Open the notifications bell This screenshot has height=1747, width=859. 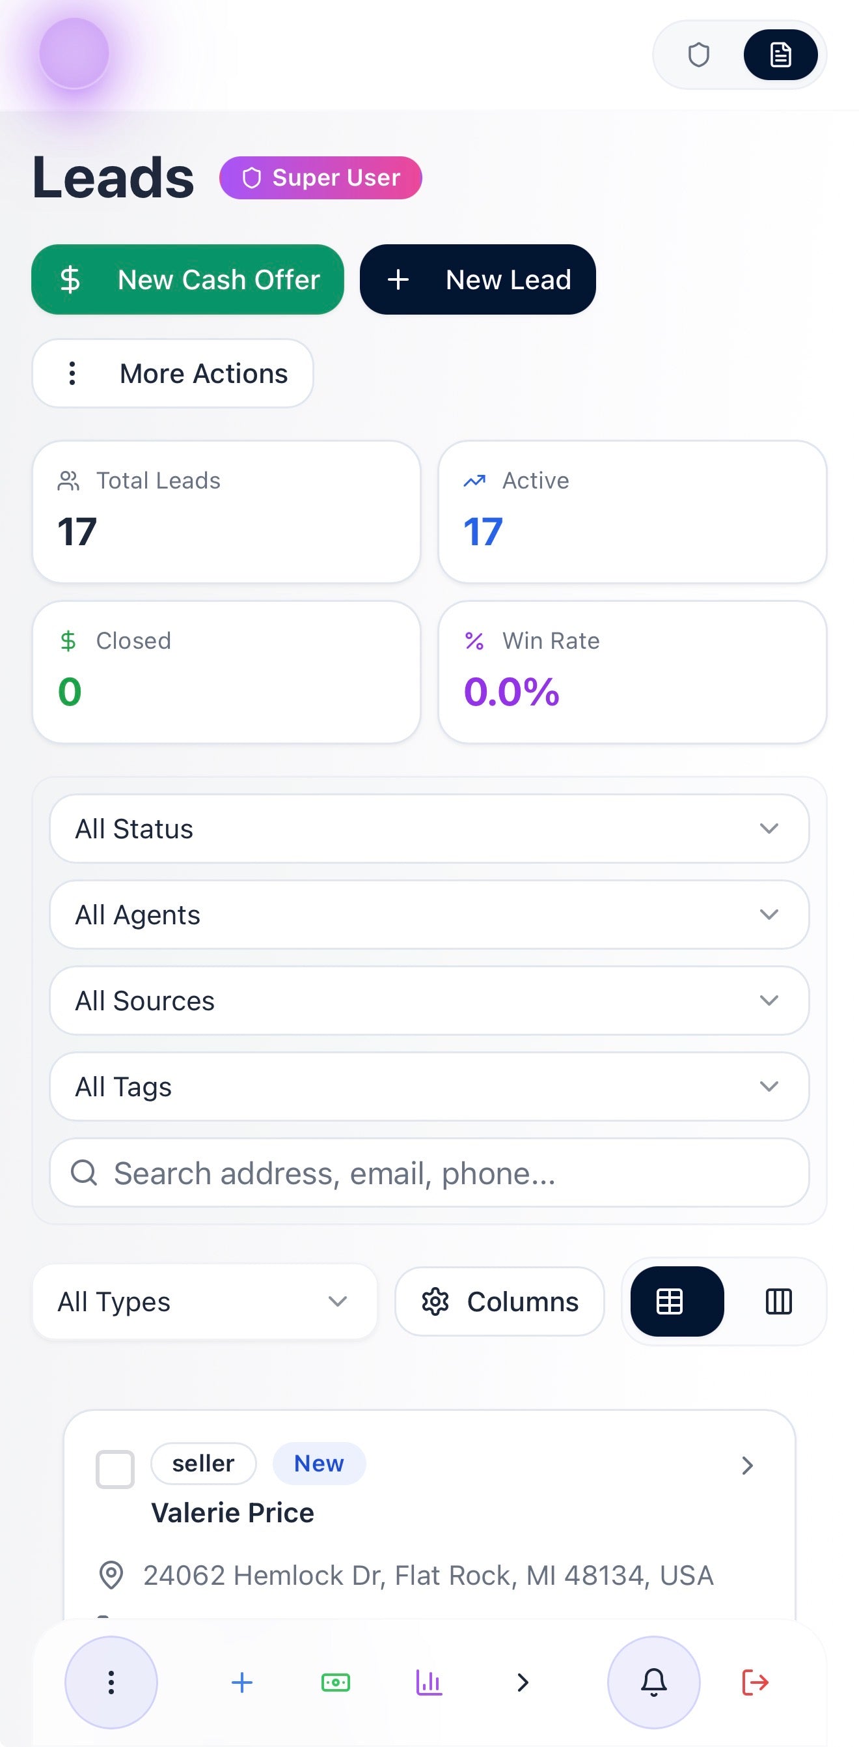654,1682
